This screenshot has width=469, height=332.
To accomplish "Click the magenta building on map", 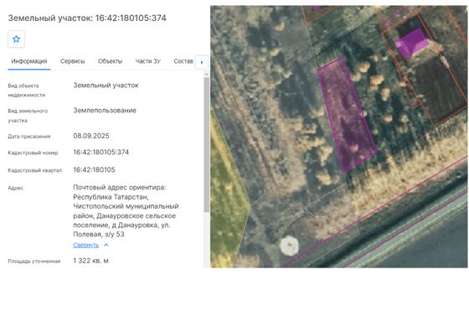I will (x=412, y=43).
